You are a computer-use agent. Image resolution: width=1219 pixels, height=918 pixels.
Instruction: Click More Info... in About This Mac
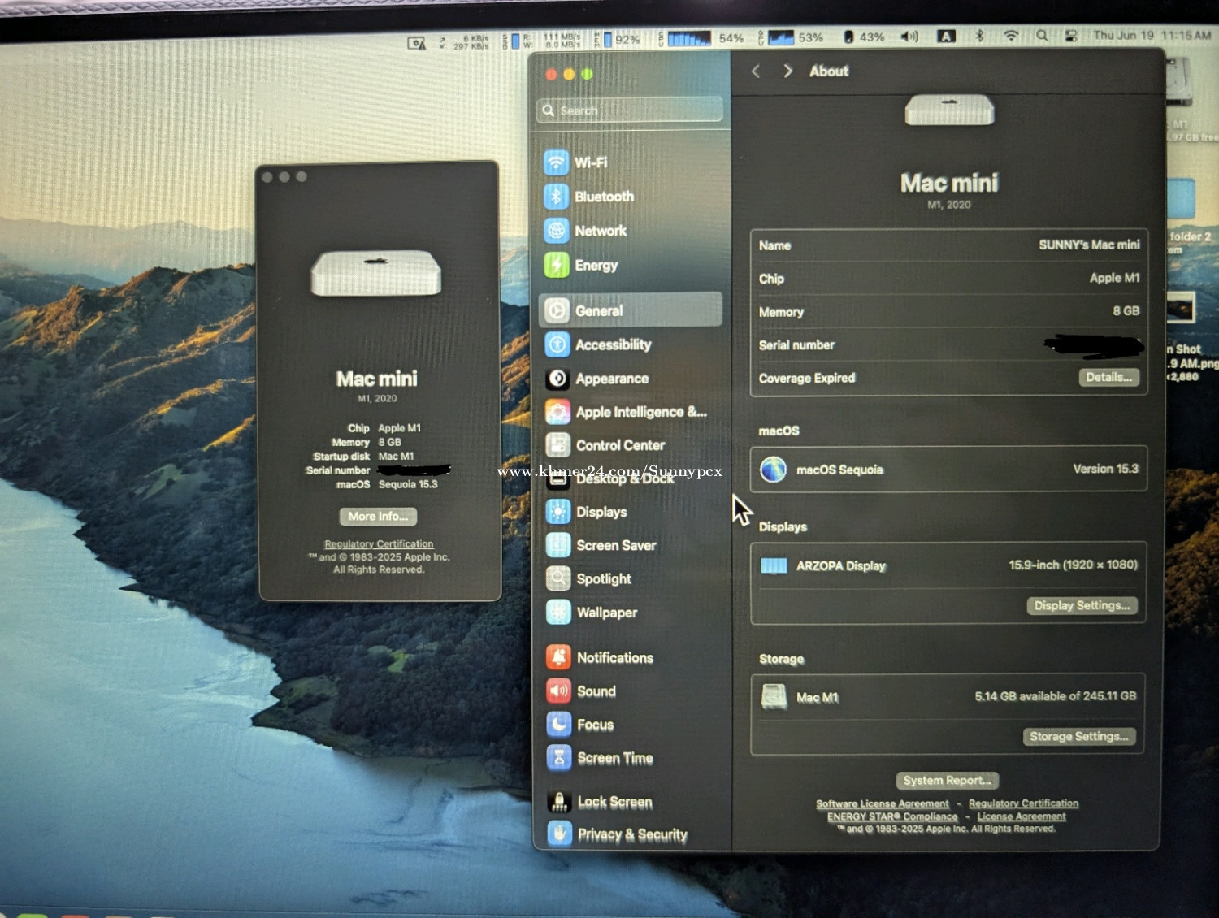378,516
